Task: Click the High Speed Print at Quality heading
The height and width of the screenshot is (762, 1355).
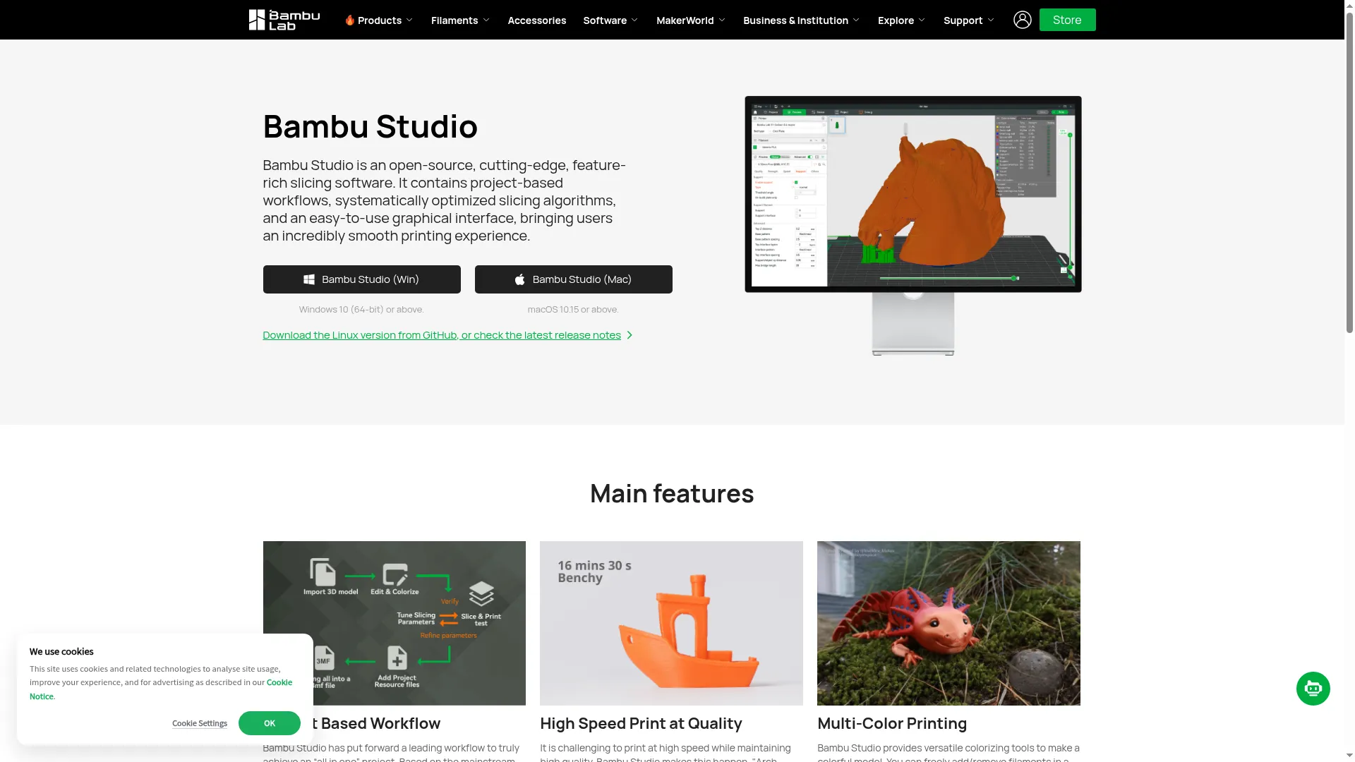Action: tap(641, 723)
